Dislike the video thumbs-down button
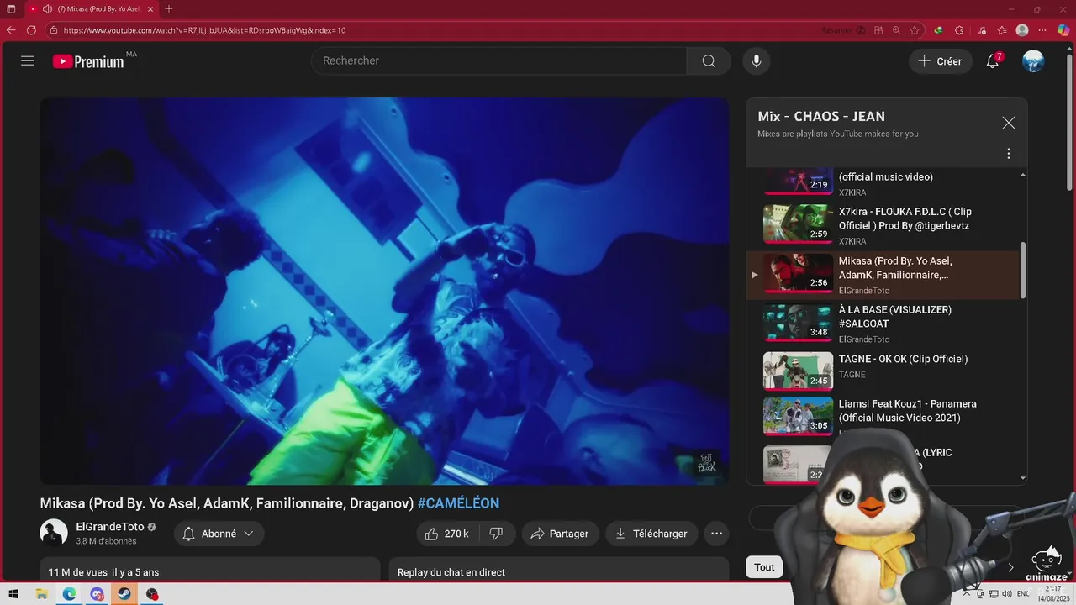The height and width of the screenshot is (605, 1076). pos(496,534)
